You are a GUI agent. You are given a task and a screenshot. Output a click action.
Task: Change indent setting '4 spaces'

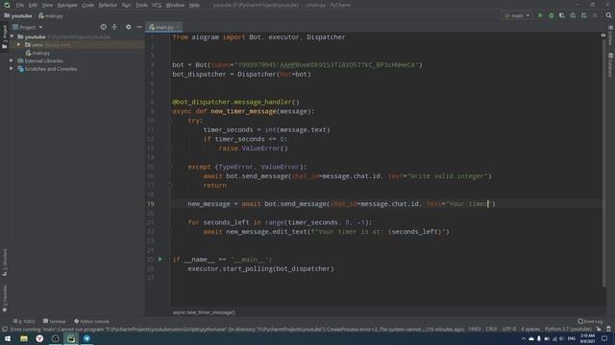530,330
